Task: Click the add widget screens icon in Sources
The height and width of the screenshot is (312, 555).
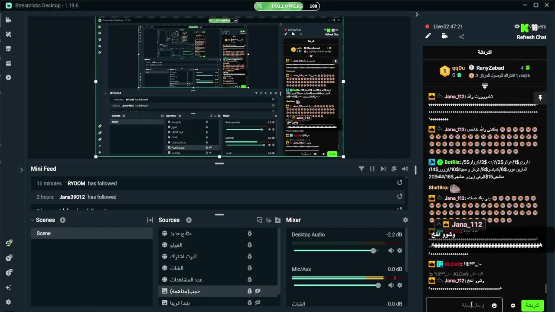Action: [x=260, y=220]
